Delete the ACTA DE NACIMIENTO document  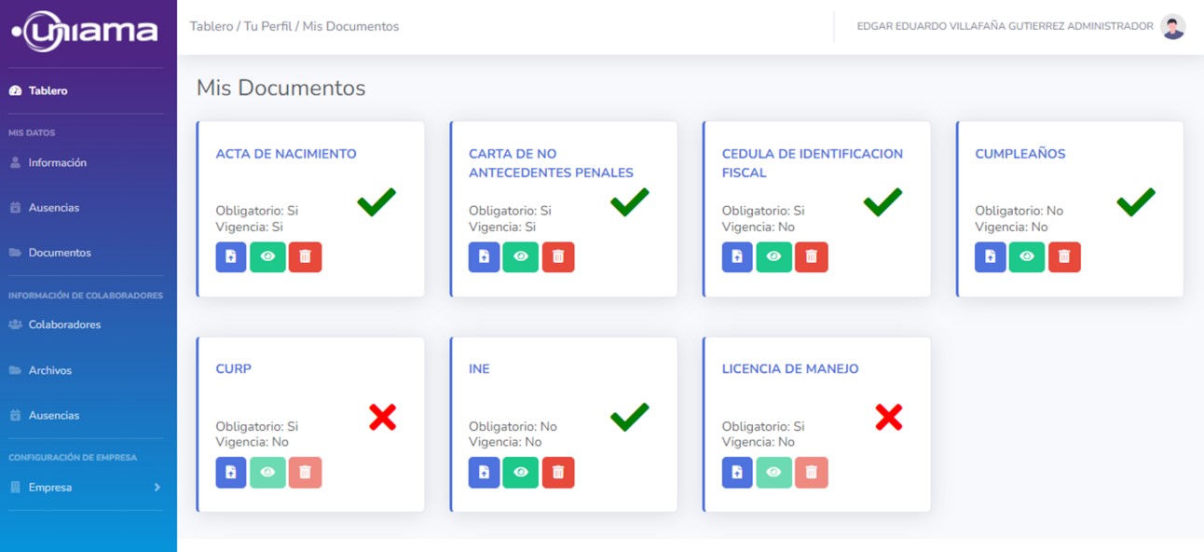click(x=305, y=257)
